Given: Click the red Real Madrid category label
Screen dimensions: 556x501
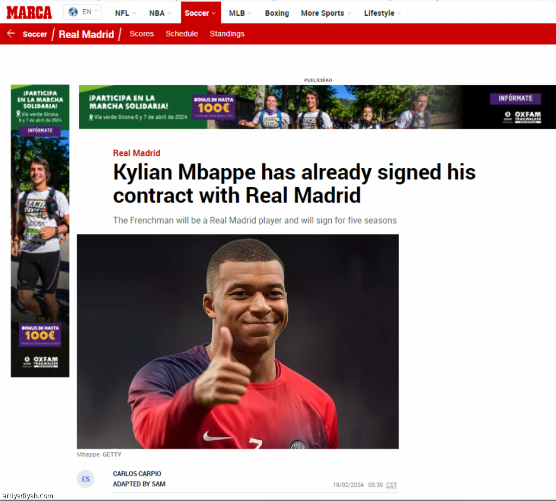Looking at the screenshot, I should coord(136,153).
